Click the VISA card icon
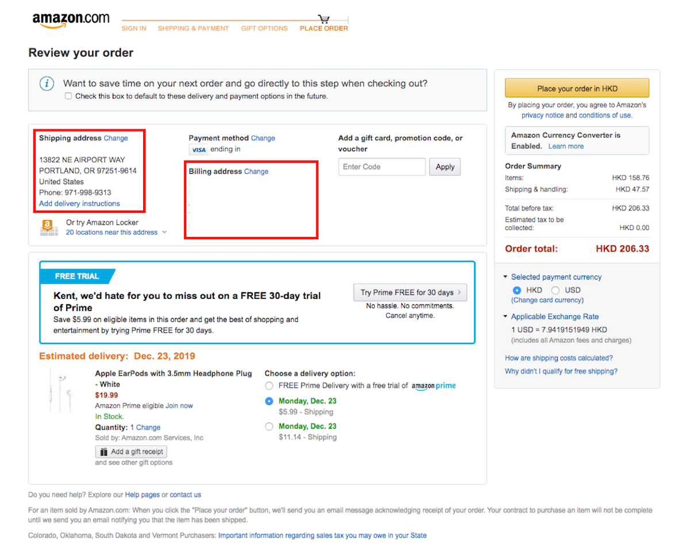The height and width of the screenshot is (543, 690). 198,150
